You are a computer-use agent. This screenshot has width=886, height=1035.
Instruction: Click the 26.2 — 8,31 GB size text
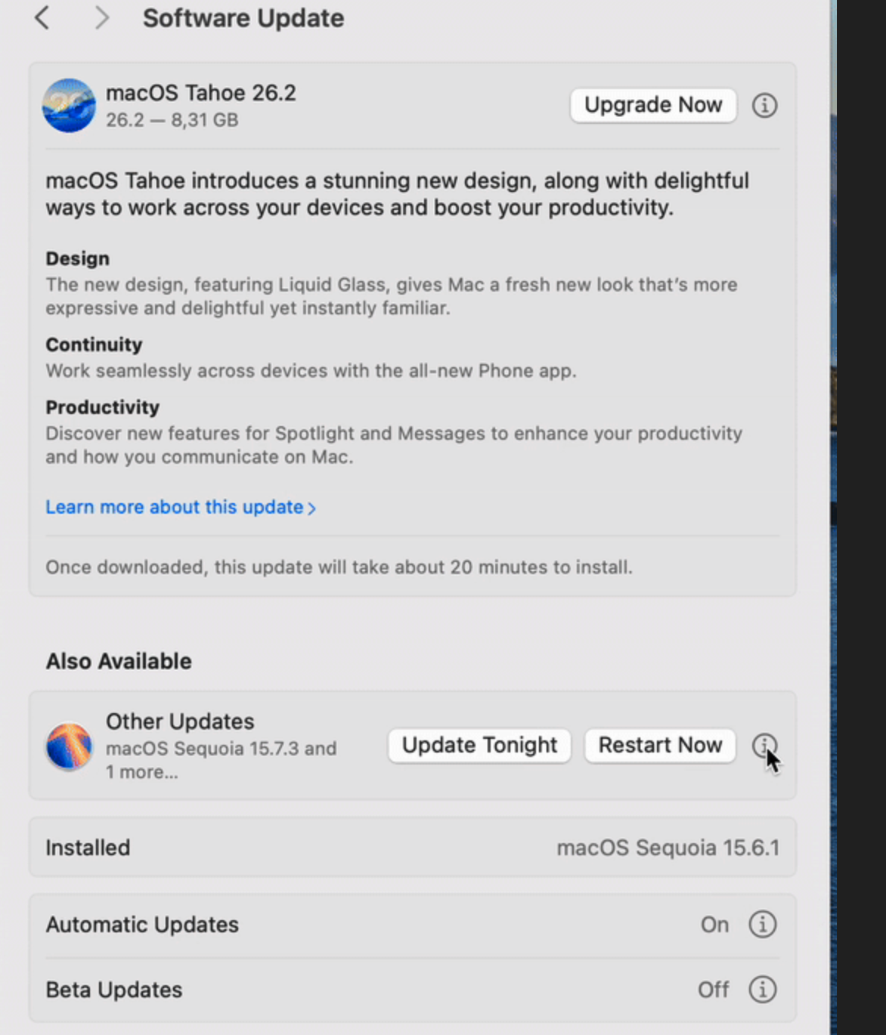click(172, 120)
